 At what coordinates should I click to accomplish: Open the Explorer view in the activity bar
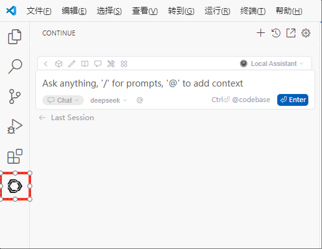pyautogui.click(x=14, y=37)
